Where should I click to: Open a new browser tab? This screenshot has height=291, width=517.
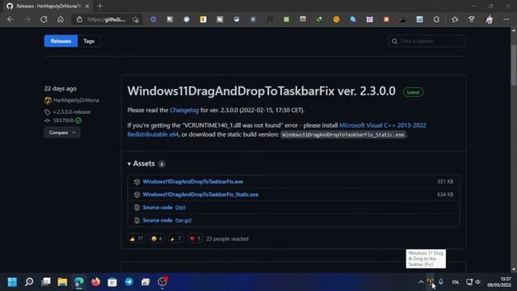pyautogui.click(x=100, y=6)
